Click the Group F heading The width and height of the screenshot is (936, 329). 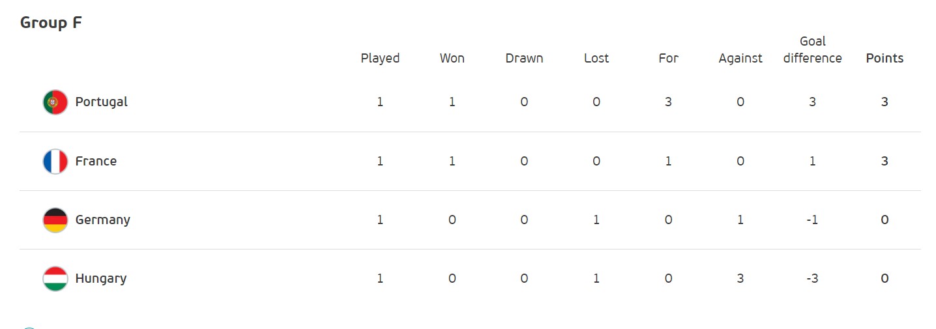tap(51, 23)
